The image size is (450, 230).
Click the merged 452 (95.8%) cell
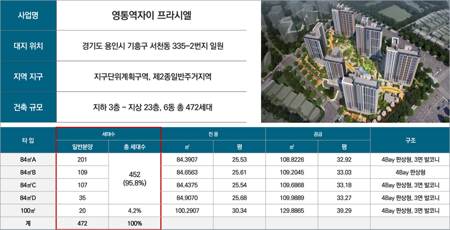[x=134, y=178]
